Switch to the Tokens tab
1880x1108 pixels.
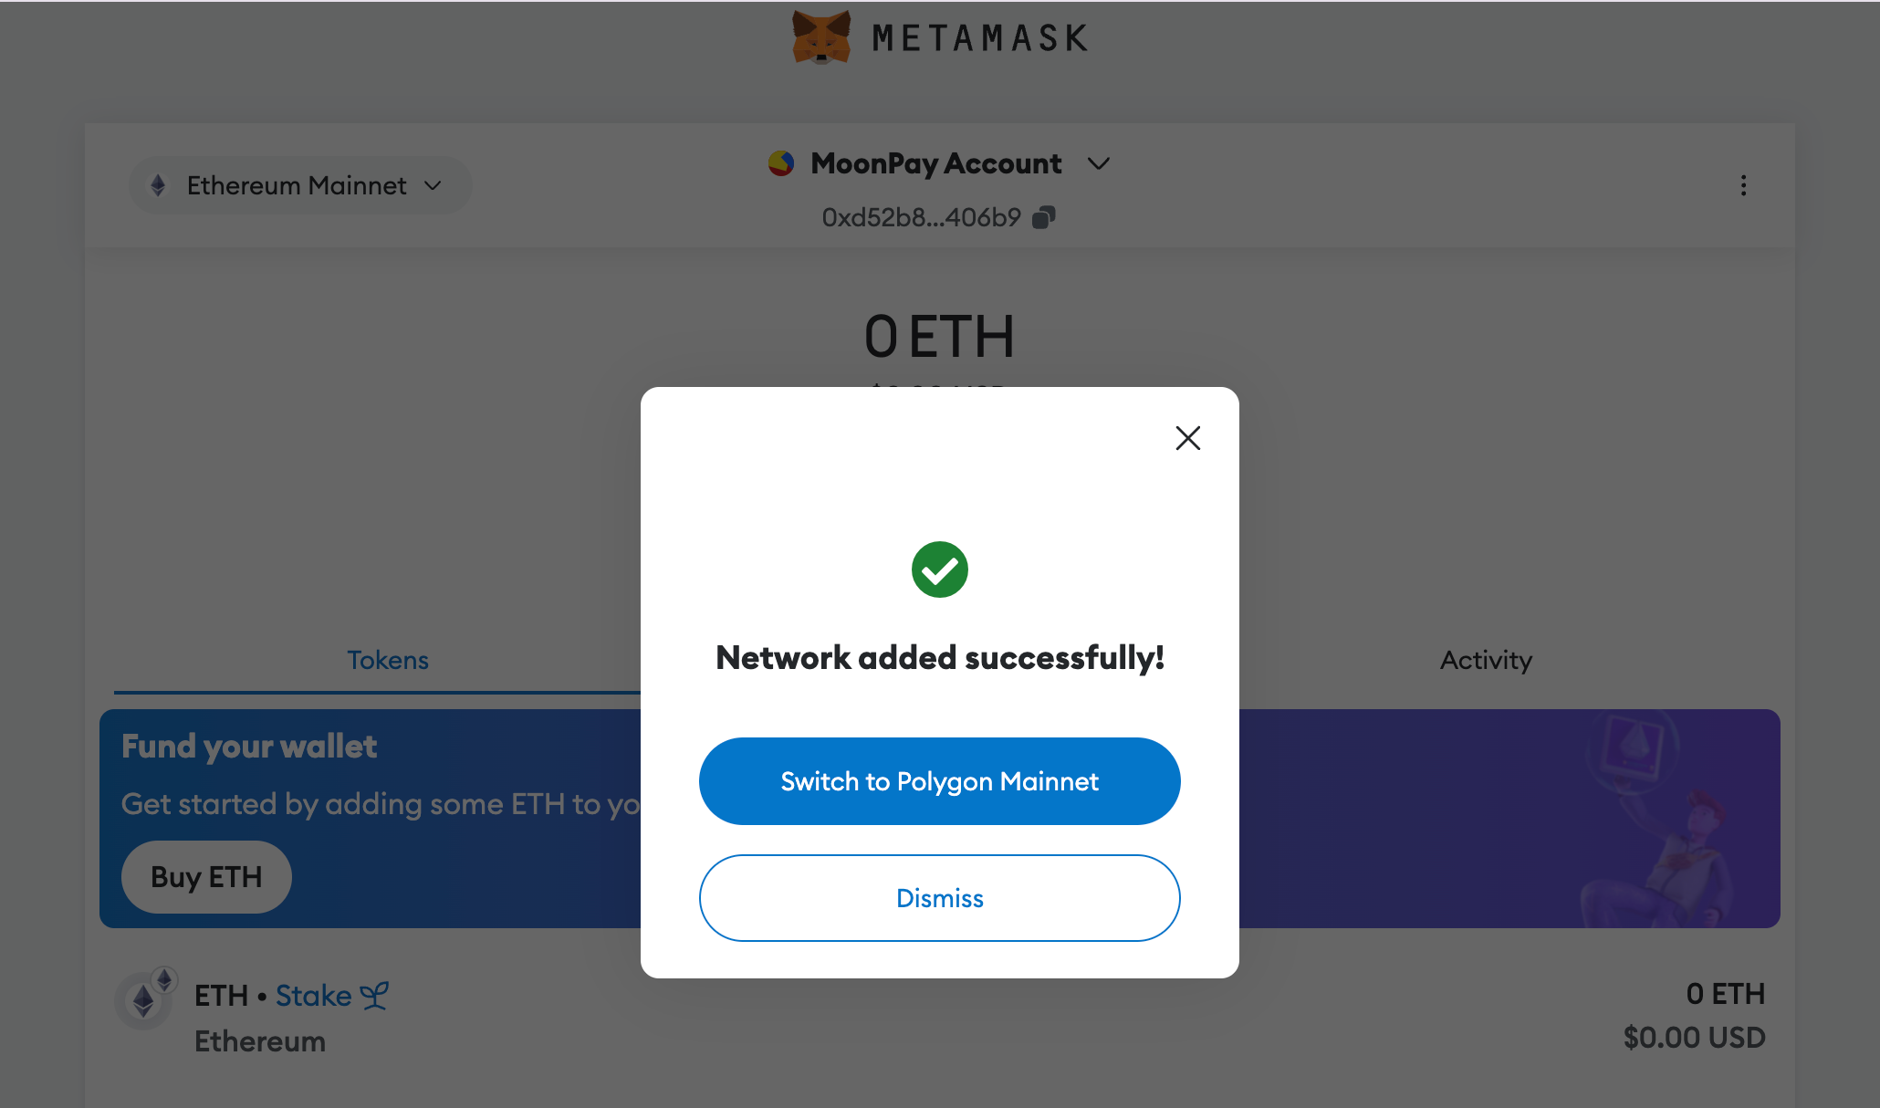(387, 660)
